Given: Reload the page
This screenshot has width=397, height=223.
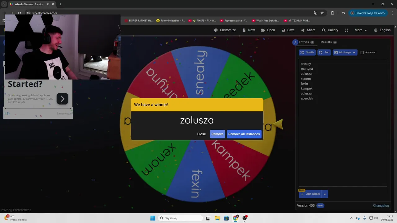Looking at the screenshot, I should tap(19, 13).
